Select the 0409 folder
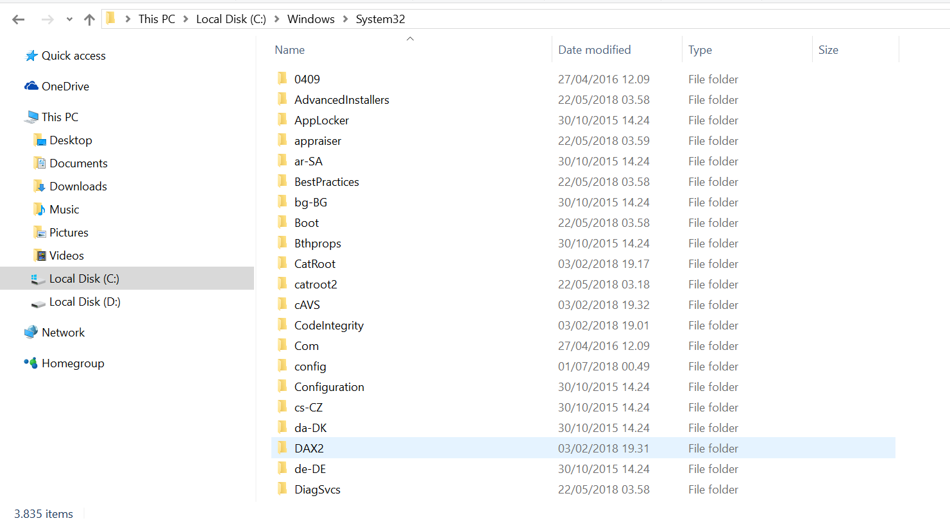Image resolution: width=950 pixels, height=523 pixels. pos(307,79)
